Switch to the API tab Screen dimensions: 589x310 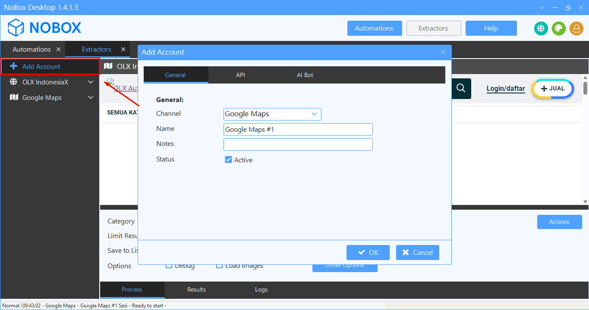click(240, 75)
